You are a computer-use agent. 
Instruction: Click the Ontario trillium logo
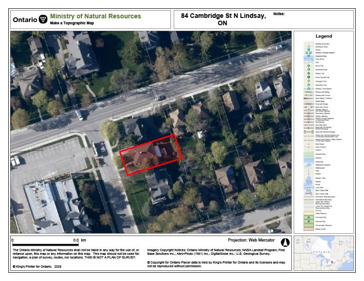(x=43, y=19)
